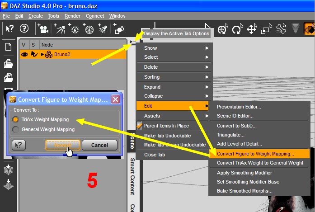Choose Add Level of Detail
This screenshot has width=315, height=212.
(259, 144)
